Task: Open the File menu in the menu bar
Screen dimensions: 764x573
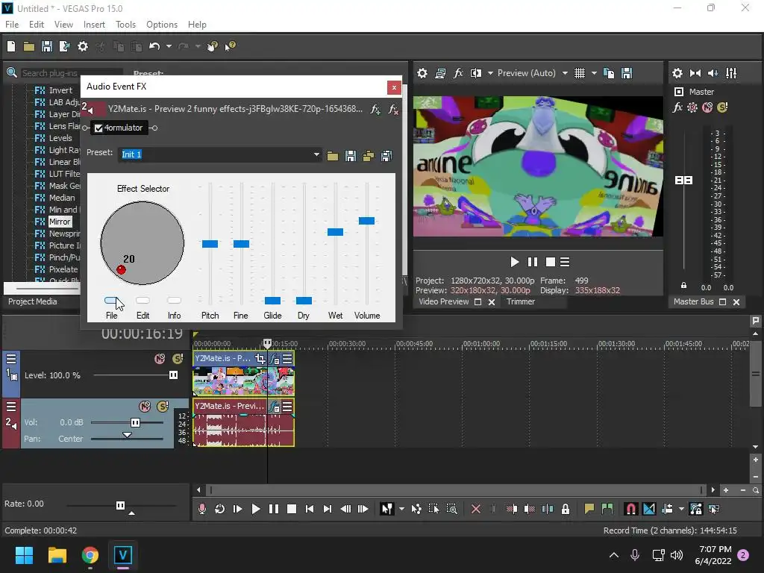Action: click(x=12, y=25)
